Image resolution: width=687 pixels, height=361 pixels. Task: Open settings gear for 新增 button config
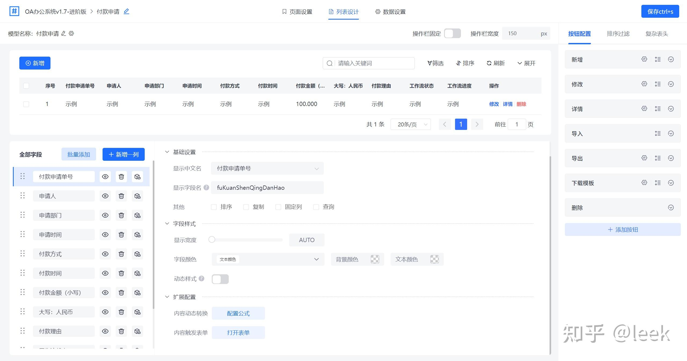point(644,59)
